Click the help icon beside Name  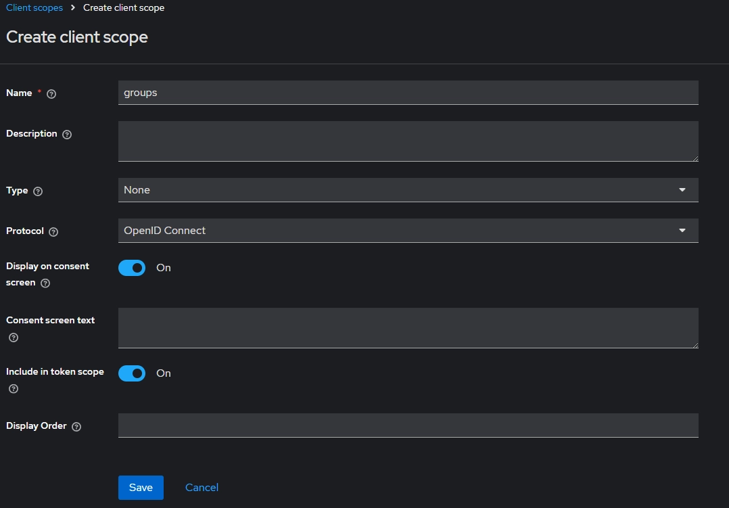pyautogui.click(x=51, y=94)
